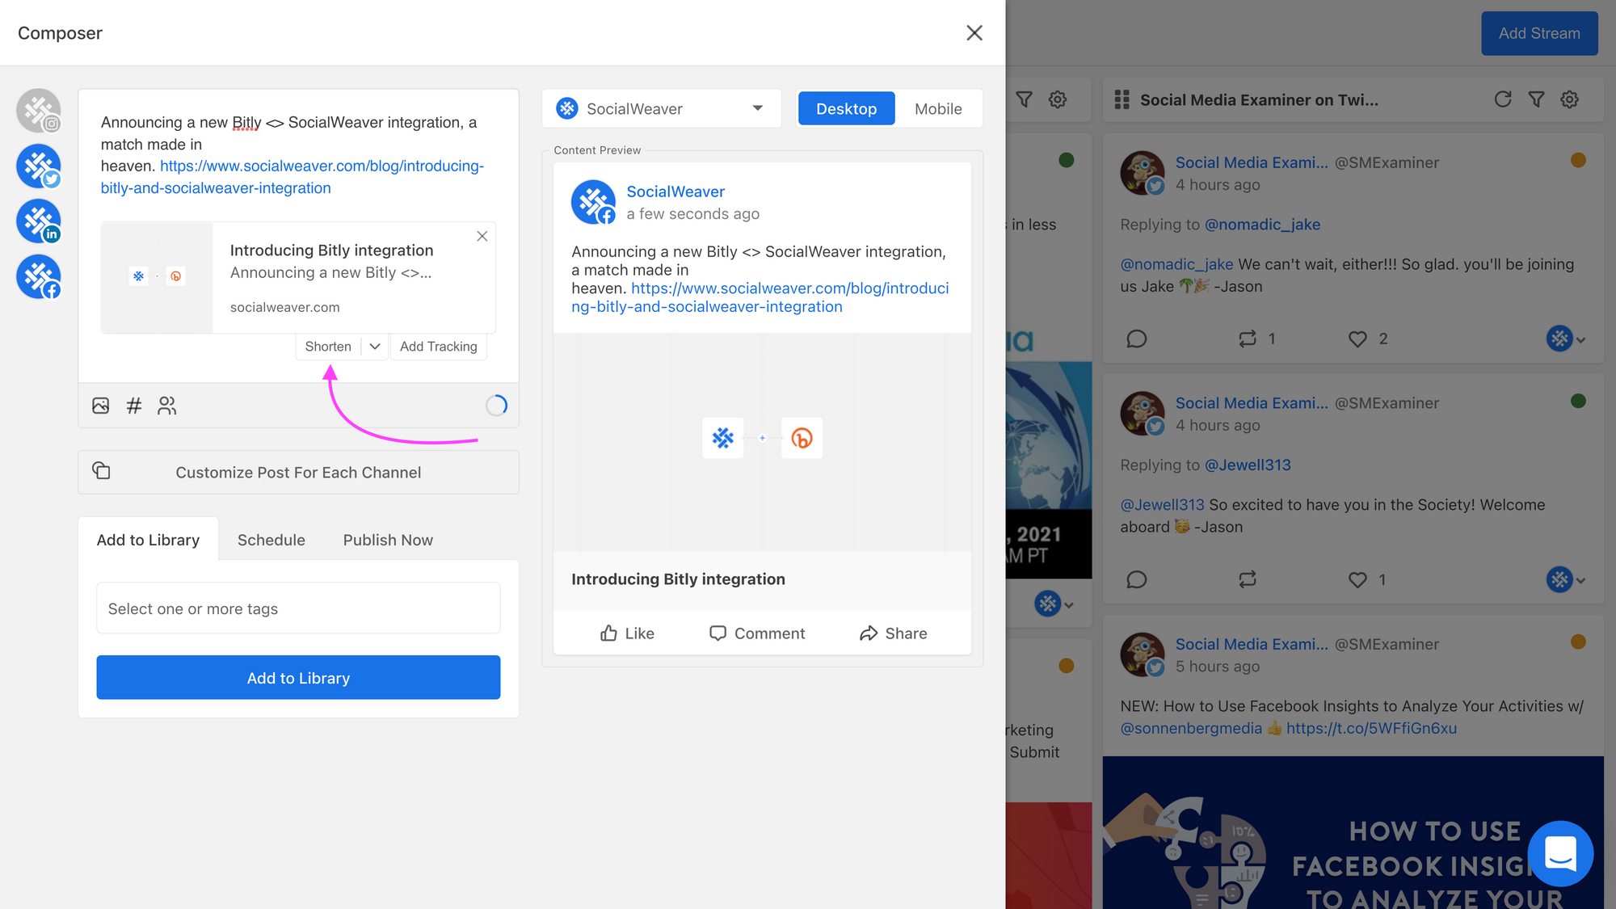Filter the Social Media Examiner stream
The image size is (1616, 909).
coord(1536,99)
